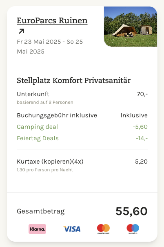This screenshot has width=164, height=247.
Task: Click the Camping deal discount label
Action: click(38, 127)
